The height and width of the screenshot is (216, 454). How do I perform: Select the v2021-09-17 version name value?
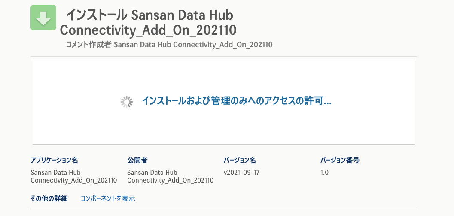coord(241,173)
